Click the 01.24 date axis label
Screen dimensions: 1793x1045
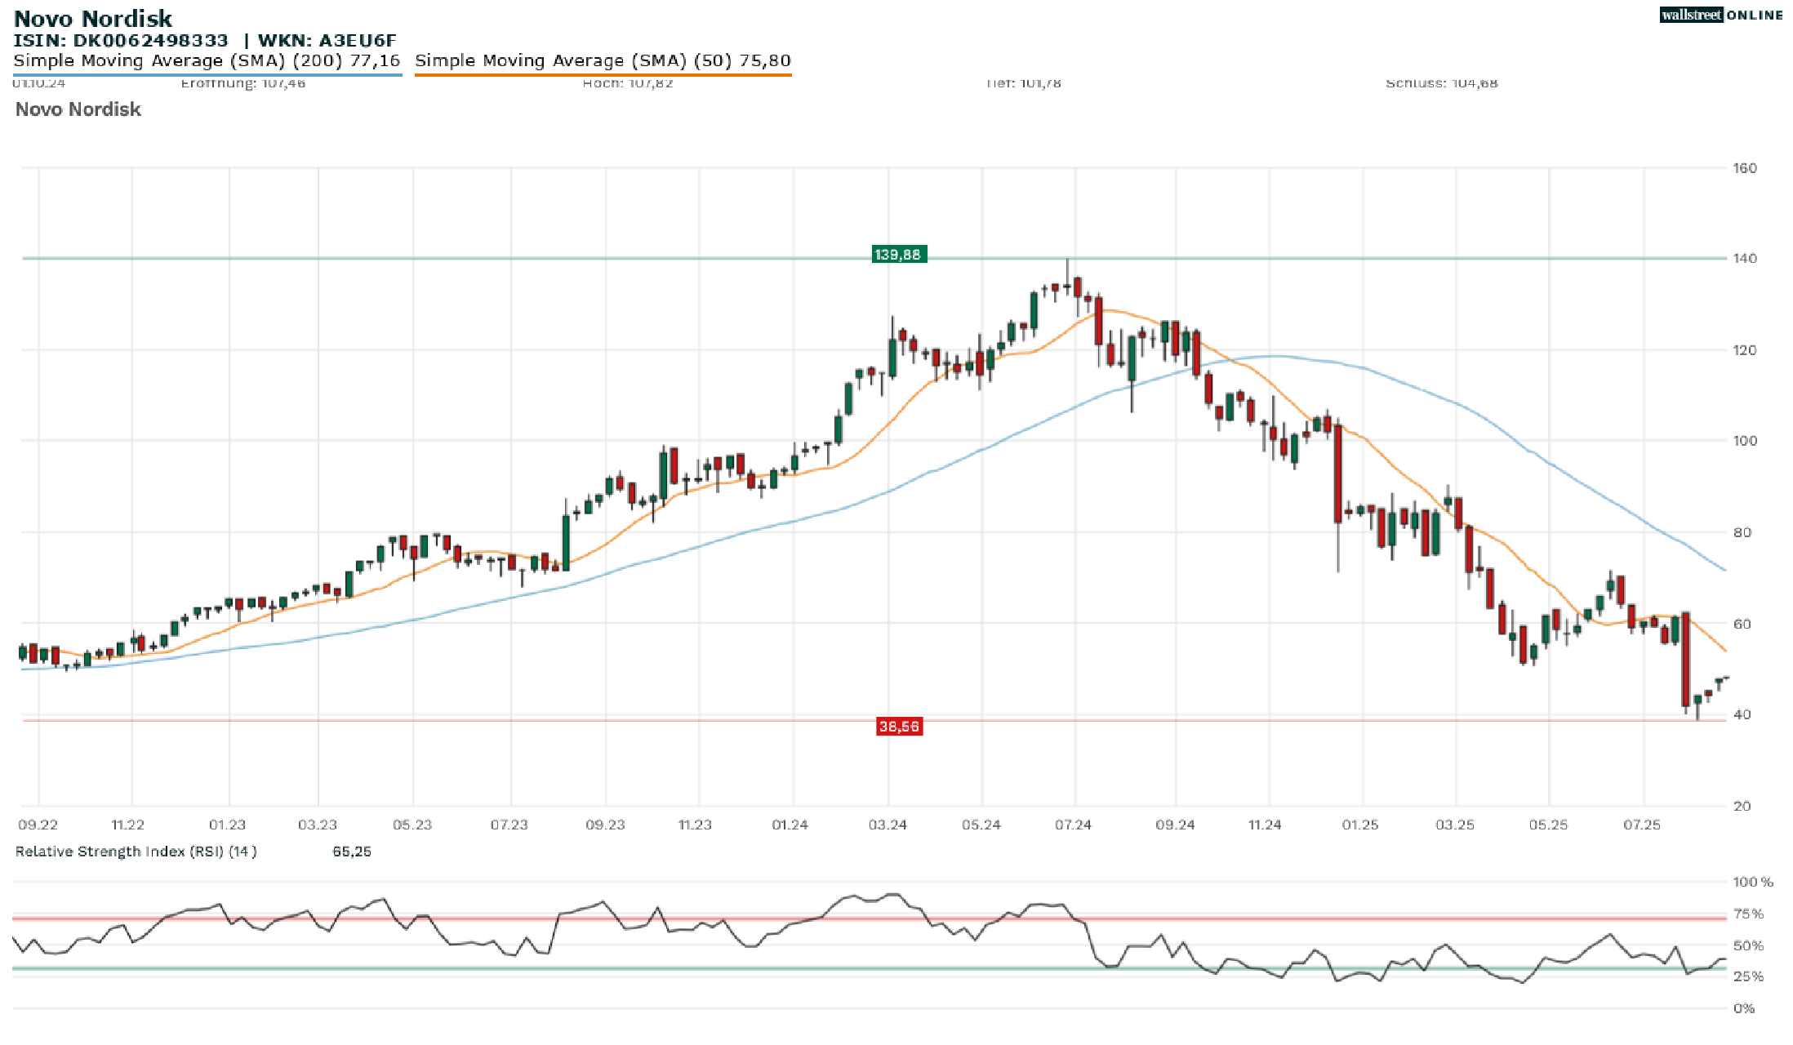(x=790, y=825)
